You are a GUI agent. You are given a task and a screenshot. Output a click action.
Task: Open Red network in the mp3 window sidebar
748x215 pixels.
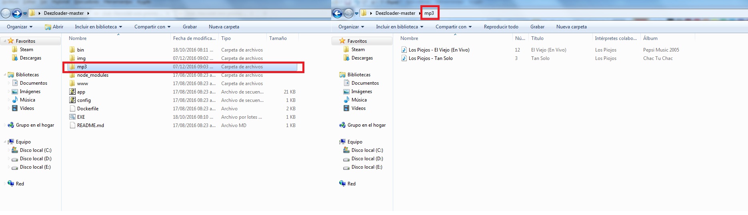pos(351,184)
